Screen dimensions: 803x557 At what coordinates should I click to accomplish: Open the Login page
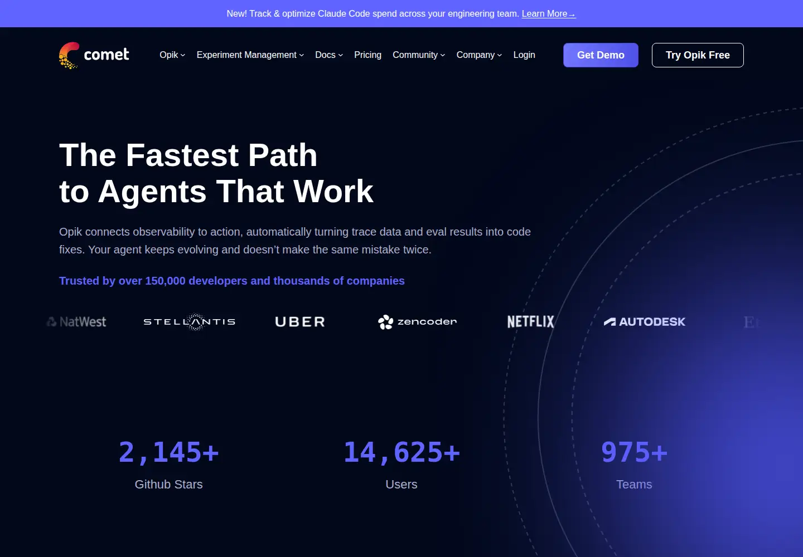(x=524, y=55)
